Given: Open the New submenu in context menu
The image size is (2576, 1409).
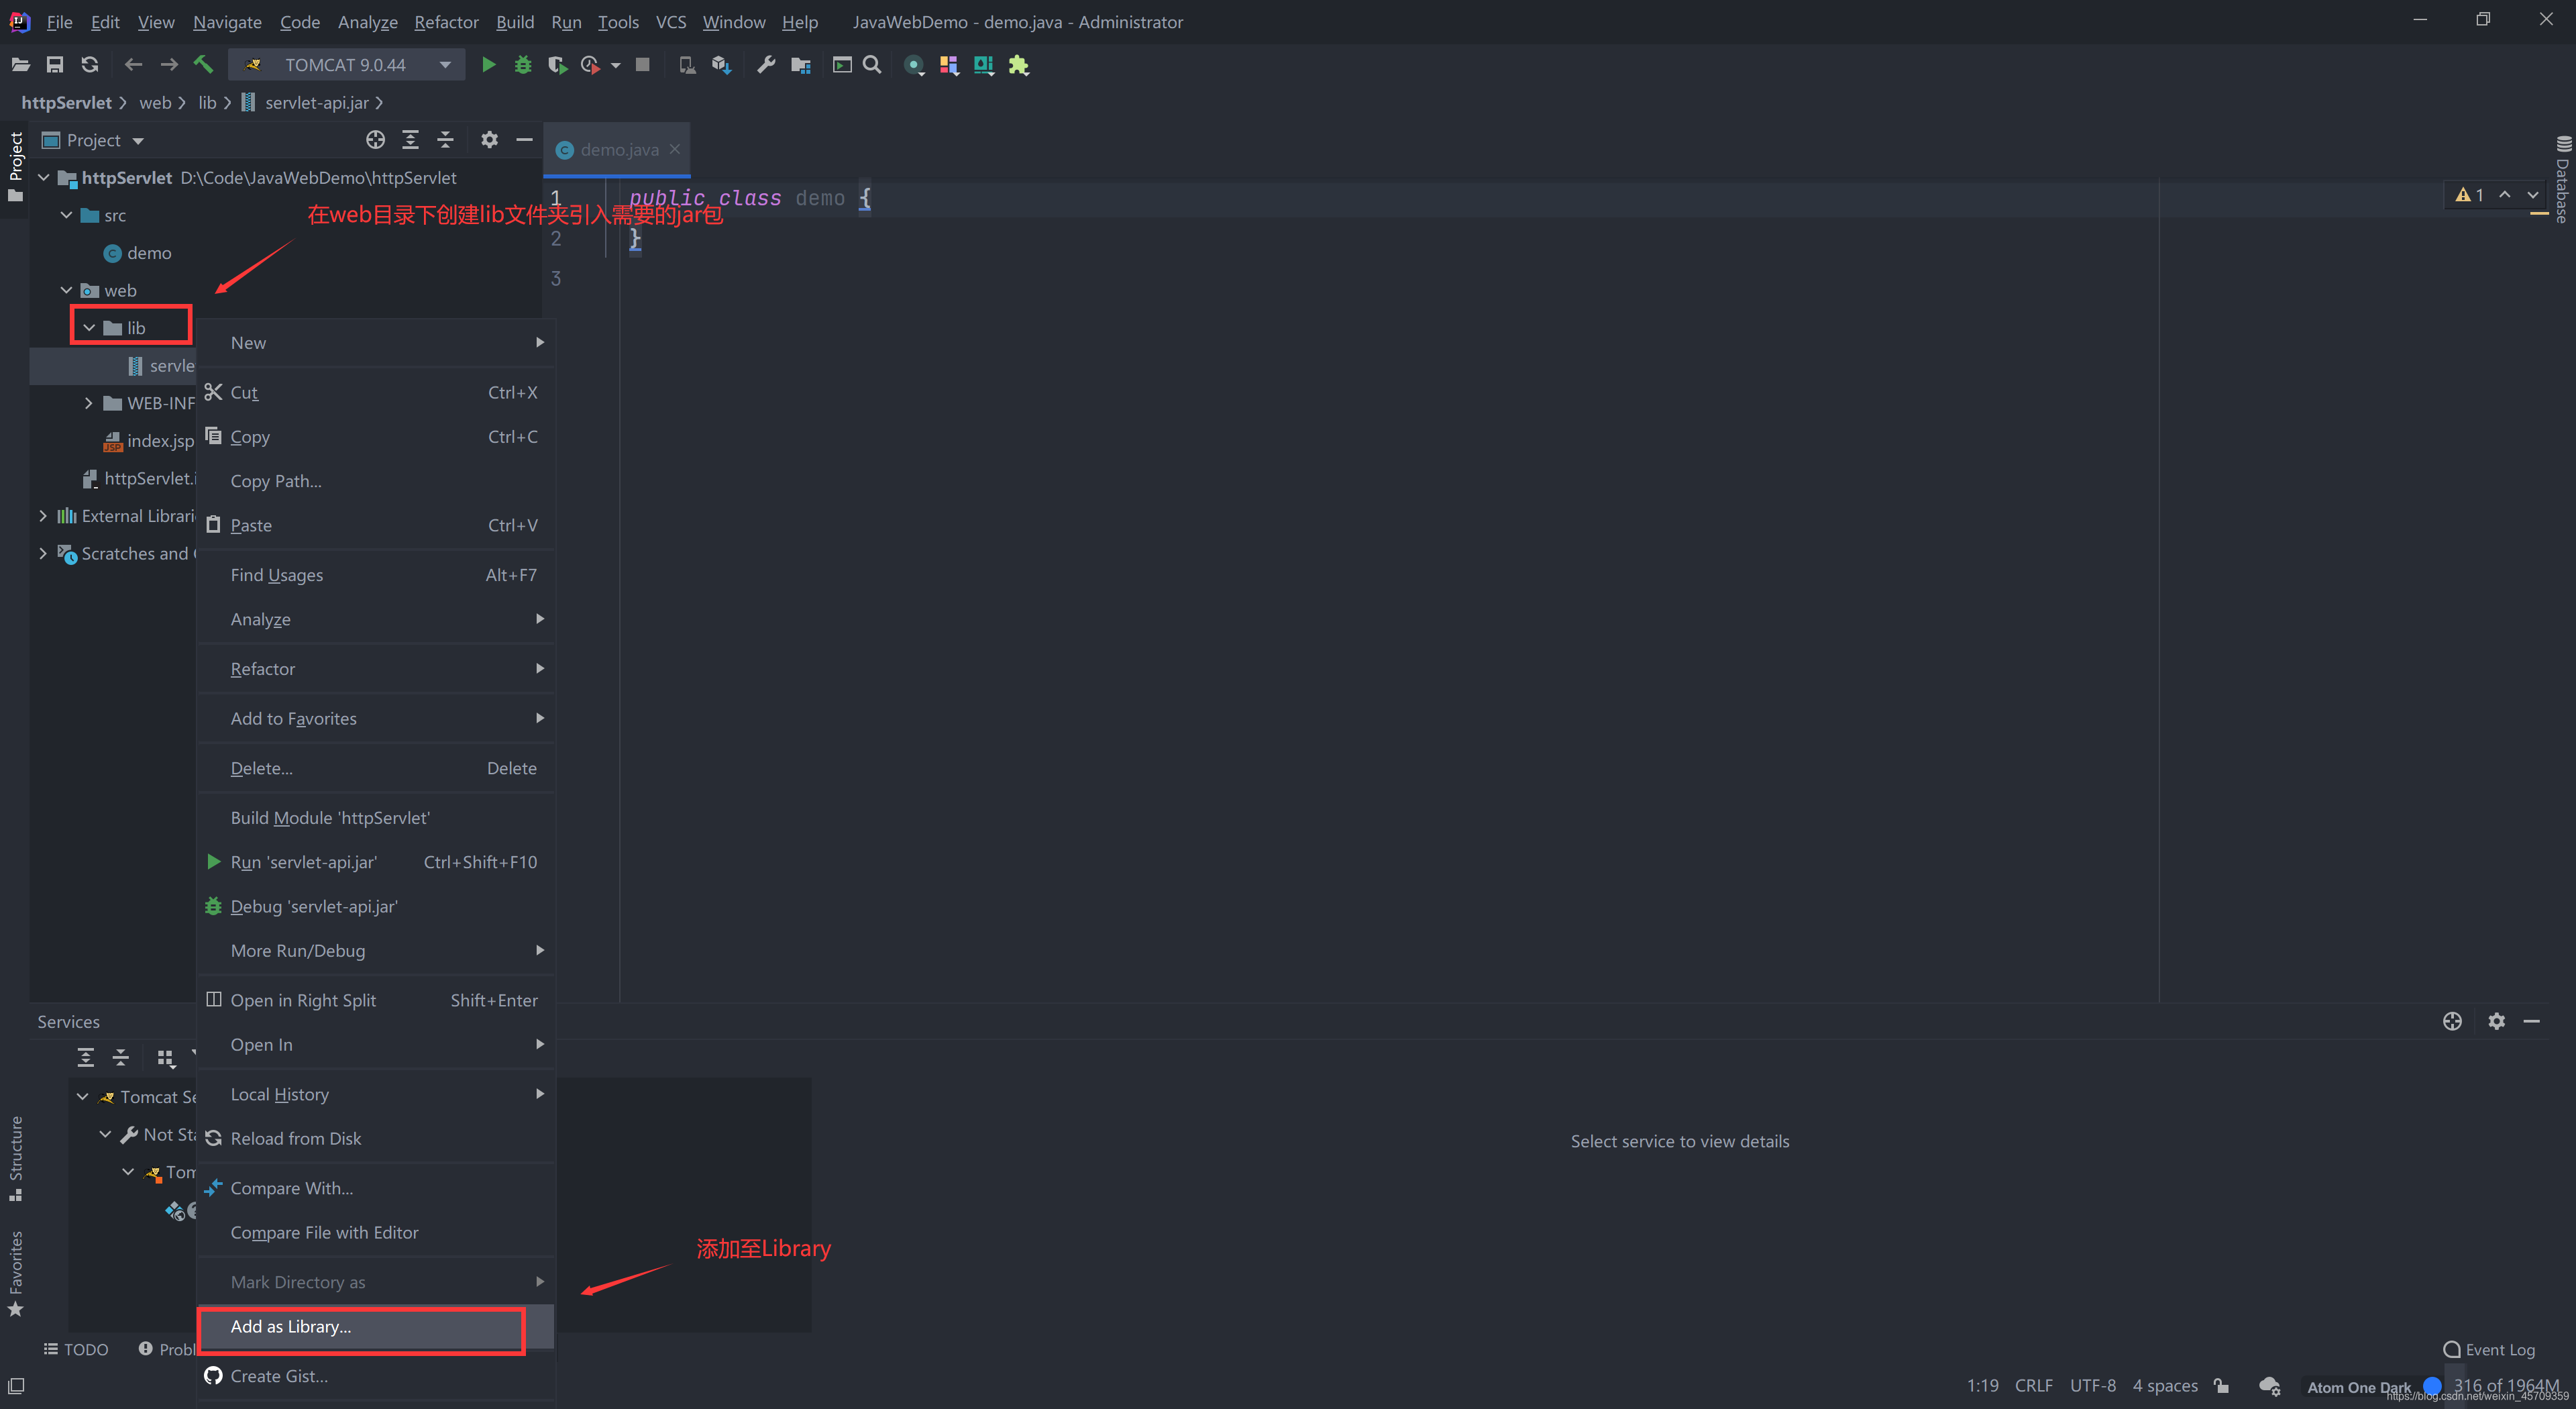Looking at the screenshot, I should [376, 343].
